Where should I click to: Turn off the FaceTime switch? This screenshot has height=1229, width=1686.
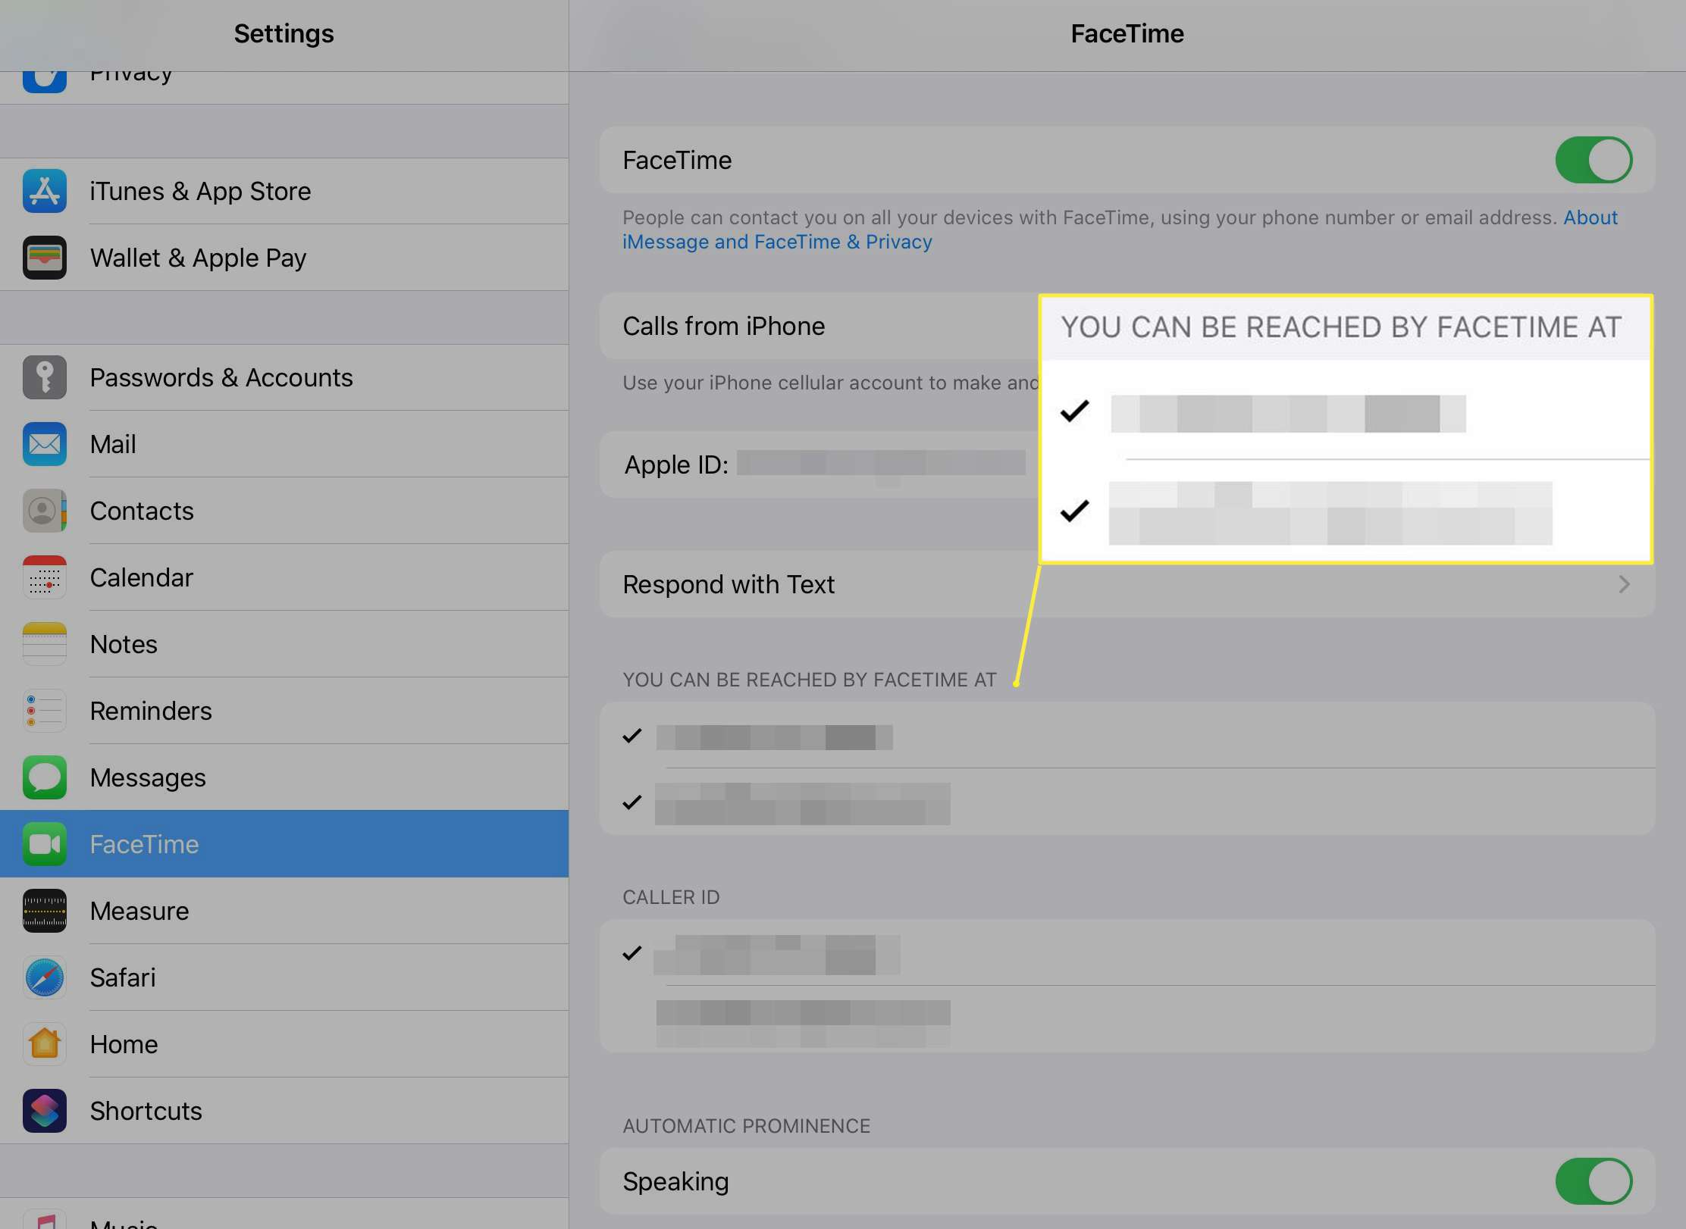pyautogui.click(x=1594, y=160)
